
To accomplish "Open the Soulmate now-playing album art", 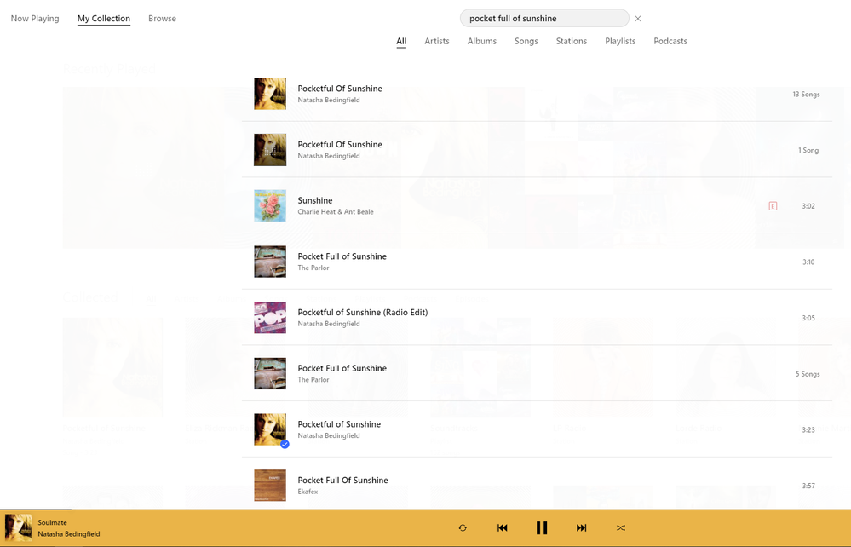I will coord(19,528).
